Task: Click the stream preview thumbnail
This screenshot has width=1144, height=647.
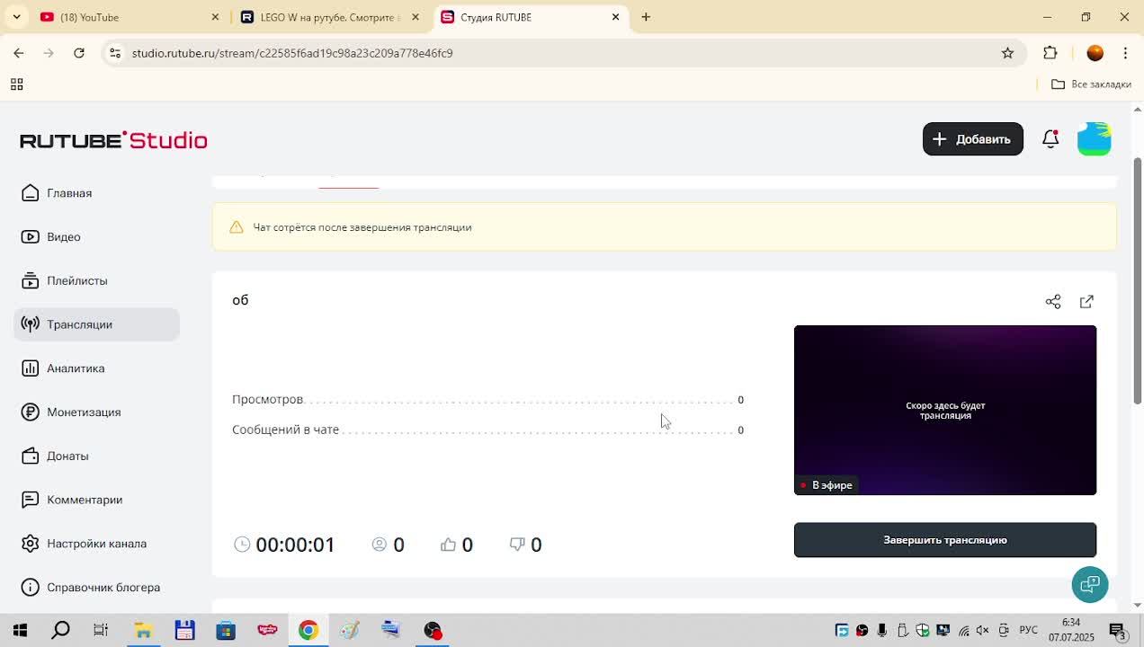Action: coord(945,410)
